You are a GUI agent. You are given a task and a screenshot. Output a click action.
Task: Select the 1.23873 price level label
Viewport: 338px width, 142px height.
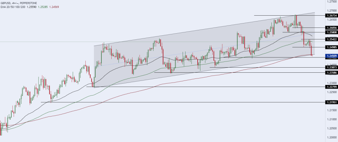[x=332, y=67]
